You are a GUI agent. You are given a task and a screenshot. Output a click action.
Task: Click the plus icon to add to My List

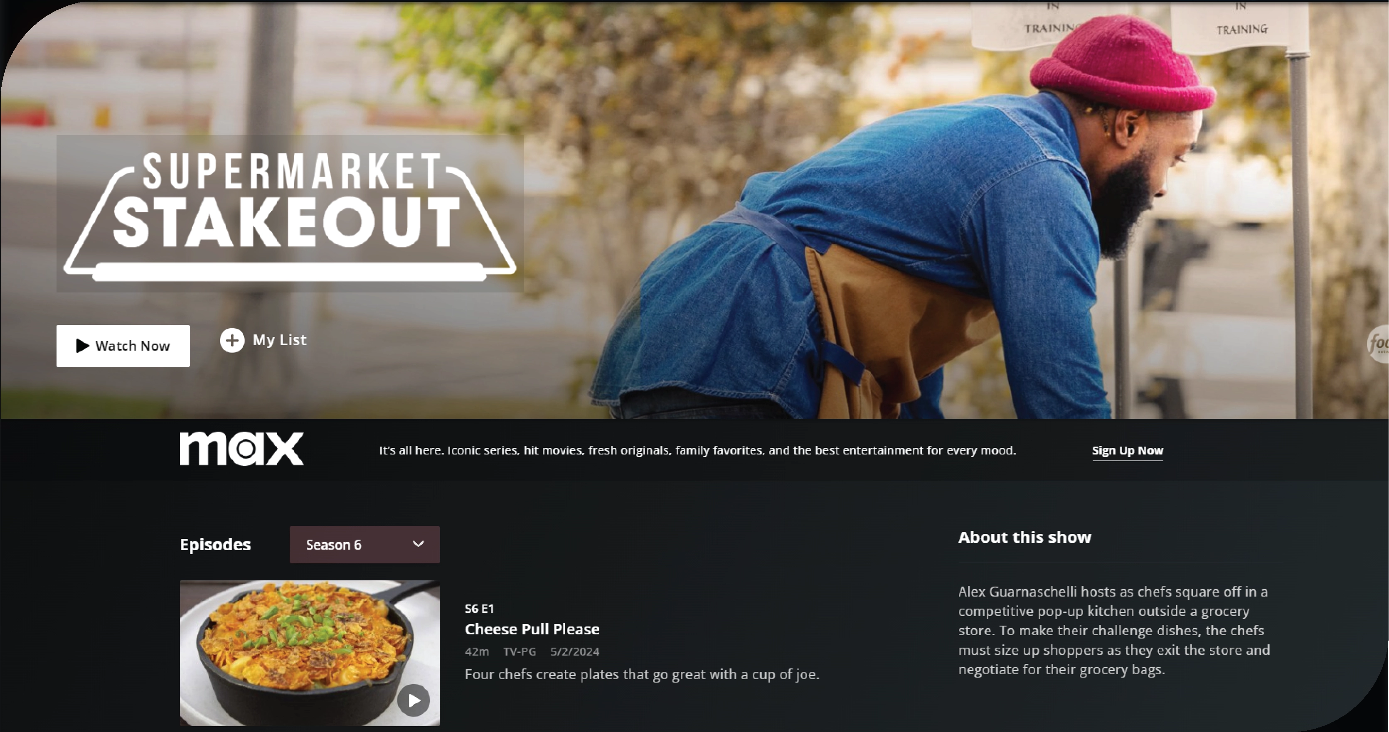pos(232,341)
